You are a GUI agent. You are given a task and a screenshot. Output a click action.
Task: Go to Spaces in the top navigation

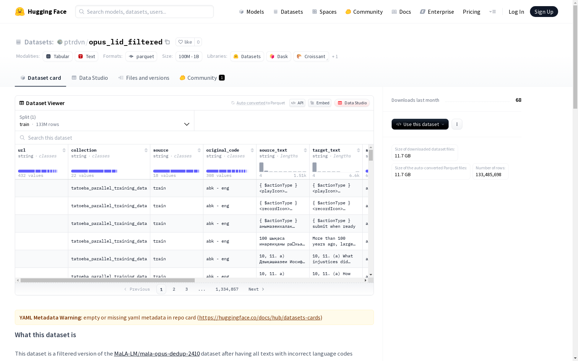[x=324, y=12]
